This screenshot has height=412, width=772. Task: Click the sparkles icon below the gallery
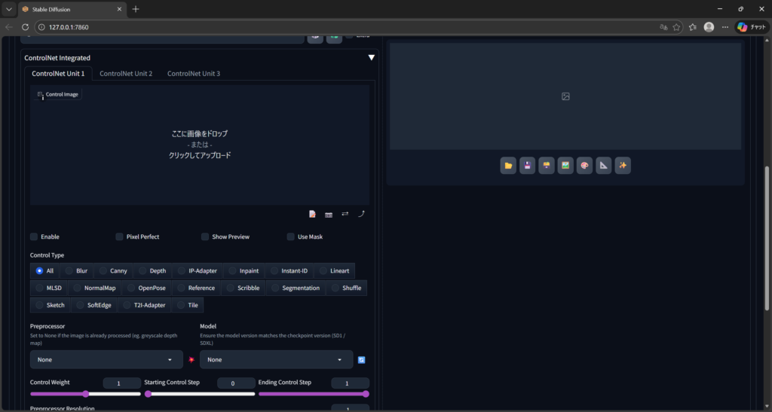pyautogui.click(x=622, y=166)
